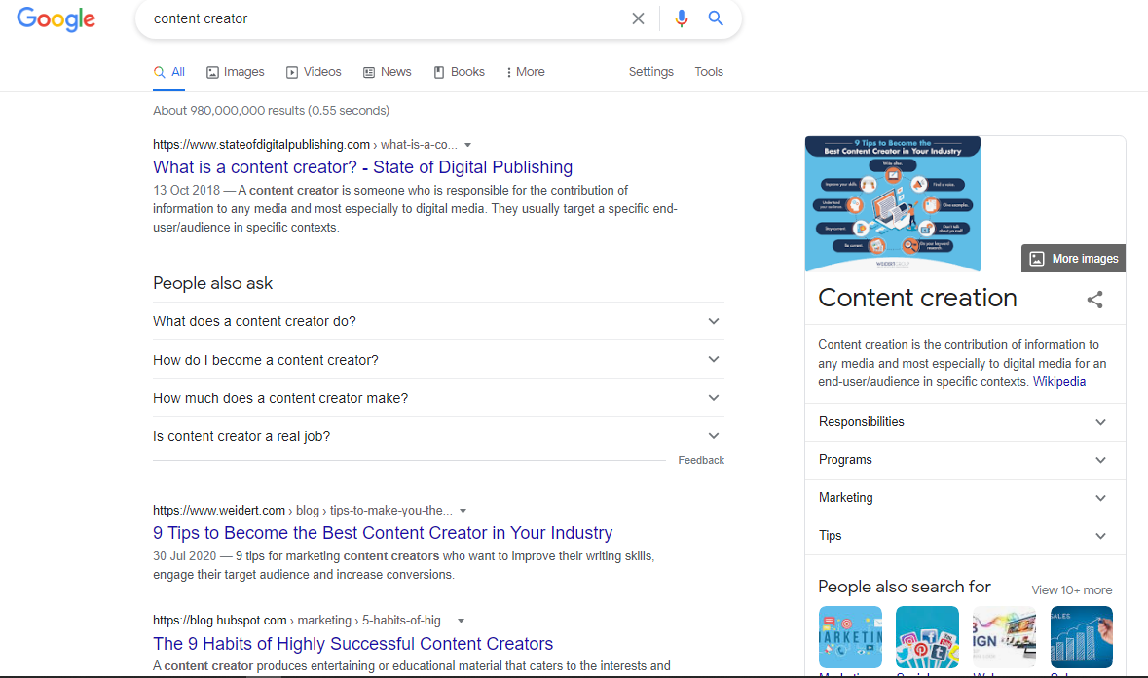The height and width of the screenshot is (678, 1148).
Task: Open the infographic thumbnail in the knowledge panel
Action: [x=893, y=204]
